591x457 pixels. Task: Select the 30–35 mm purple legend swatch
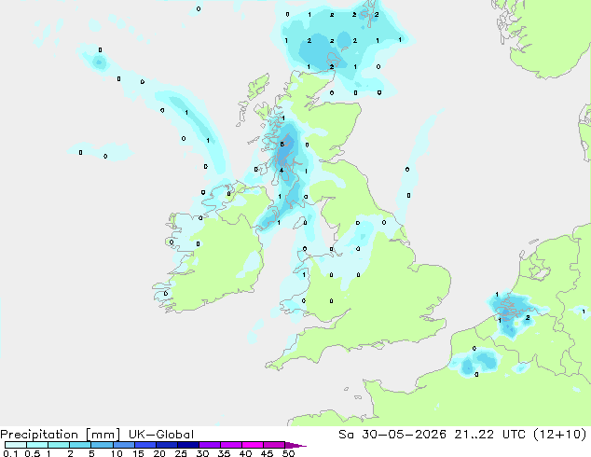[210, 445]
